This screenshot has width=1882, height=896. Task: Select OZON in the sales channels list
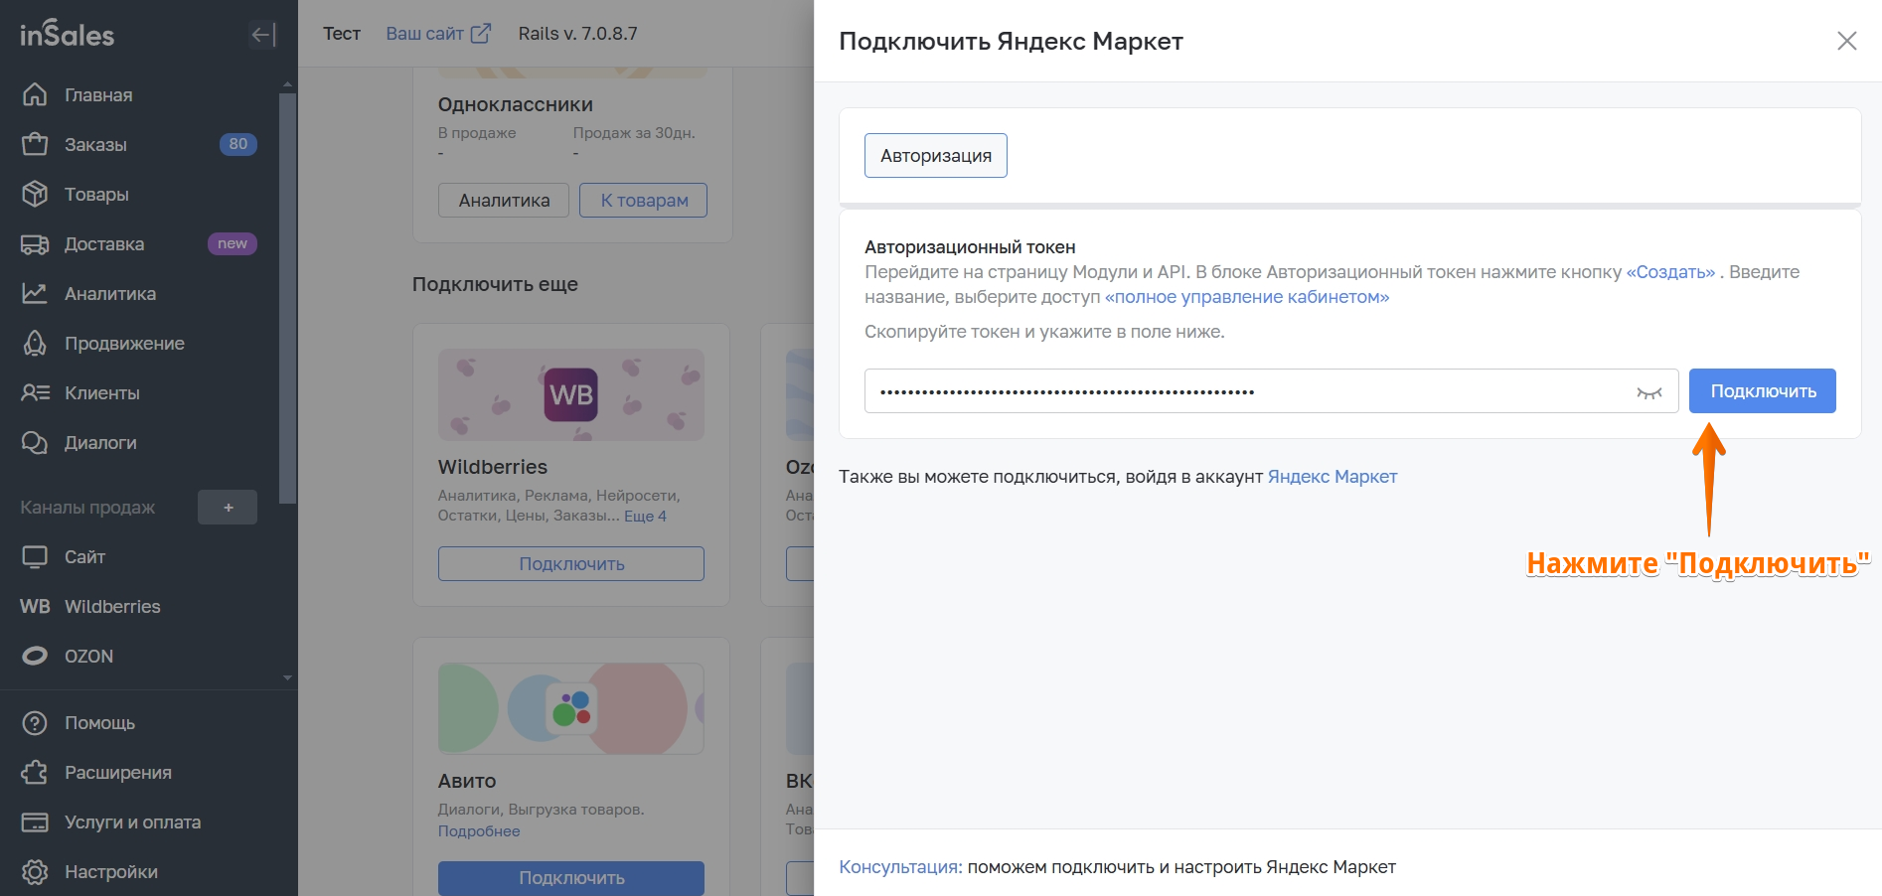[x=88, y=656]
